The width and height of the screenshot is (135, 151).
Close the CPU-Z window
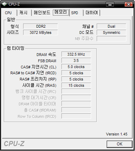click(128, 4)
